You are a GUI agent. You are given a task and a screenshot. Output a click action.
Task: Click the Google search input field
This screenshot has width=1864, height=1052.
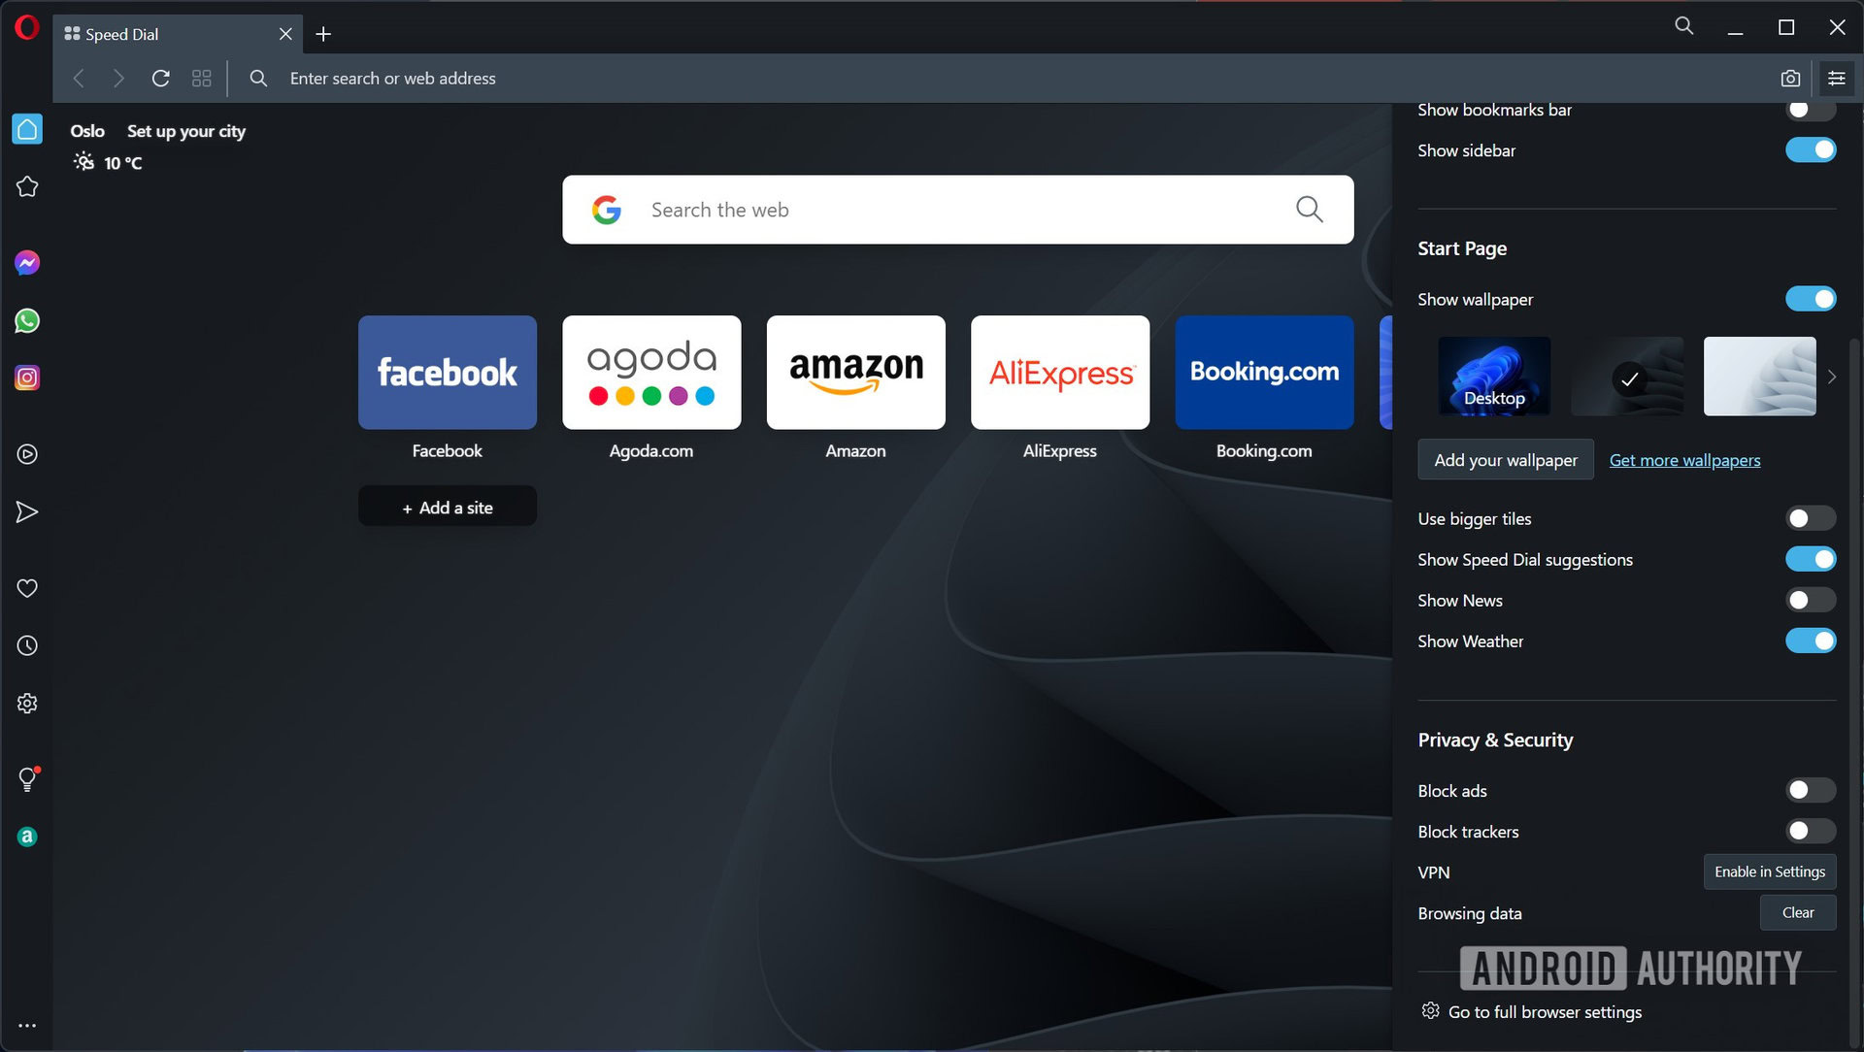pos(956,209)
